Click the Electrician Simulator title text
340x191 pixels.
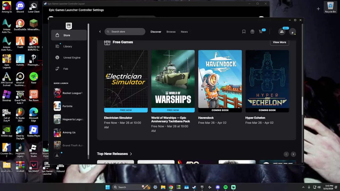[x=118, y=118]
